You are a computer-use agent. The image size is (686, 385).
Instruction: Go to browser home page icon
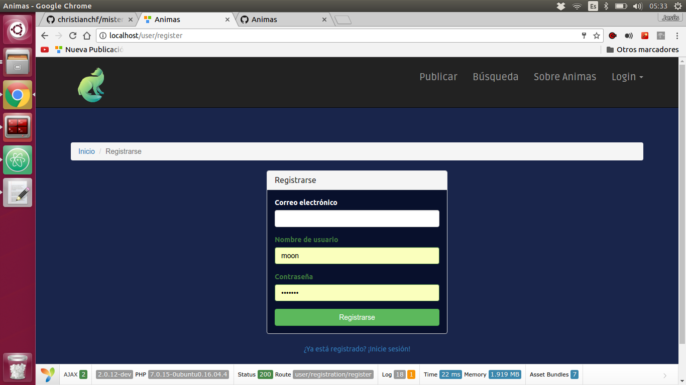click(x=87, y=36)
